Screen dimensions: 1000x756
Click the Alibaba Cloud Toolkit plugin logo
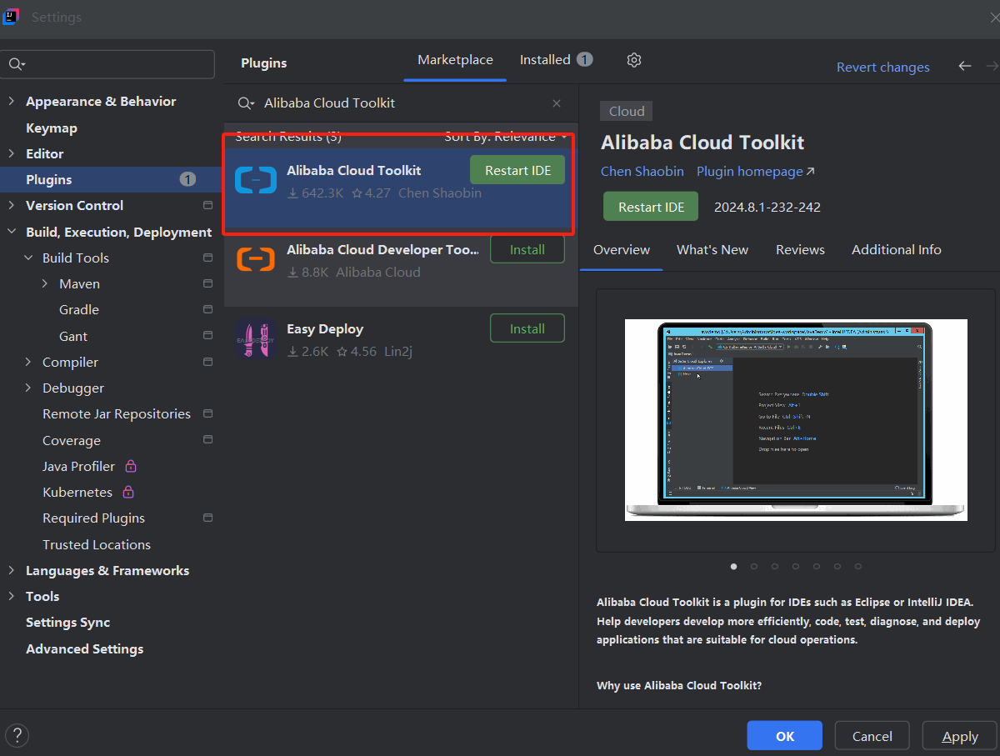[256, 181]
